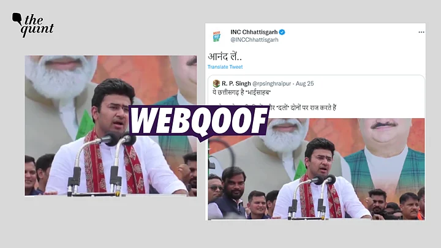
Task: Open the INC Chhattisgarh account name
Action: tap(254, 32)
